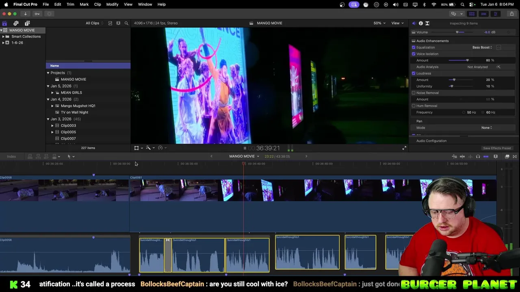The height and width of the screenshot is (292, 520).
Task: Open the Window menu
Action: click(145, 4)
